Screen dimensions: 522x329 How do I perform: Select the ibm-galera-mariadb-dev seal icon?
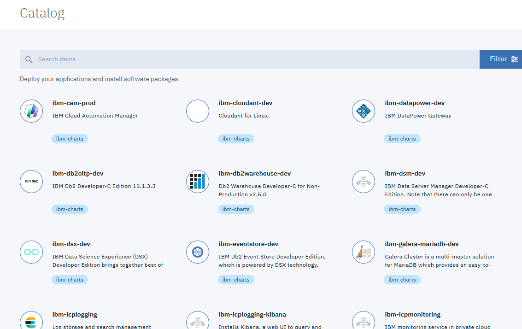click(x=364, y=252)
